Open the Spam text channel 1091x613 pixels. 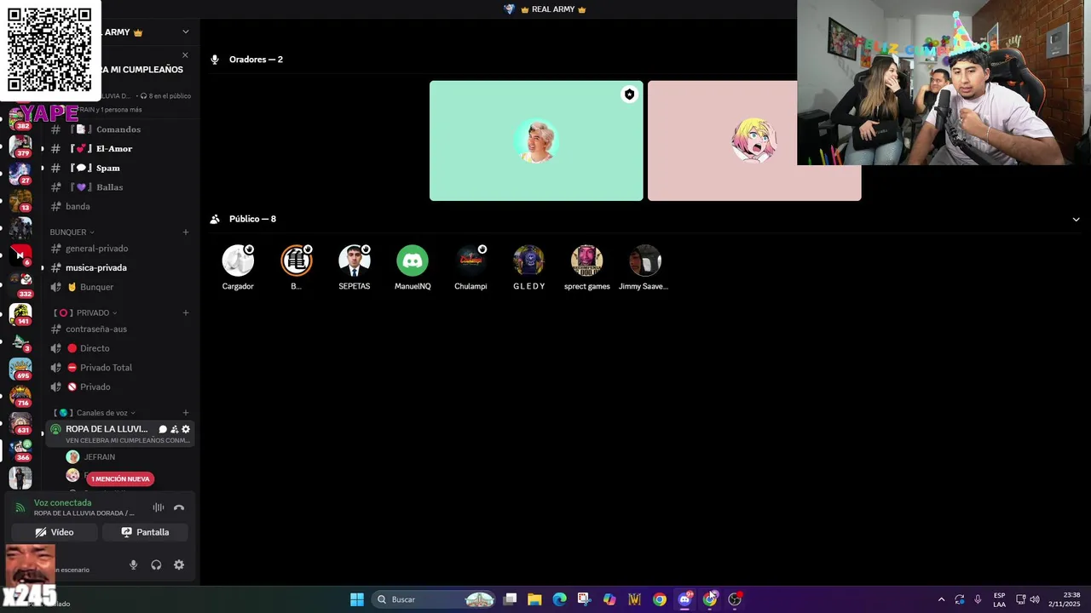click(x=119, y=168)
